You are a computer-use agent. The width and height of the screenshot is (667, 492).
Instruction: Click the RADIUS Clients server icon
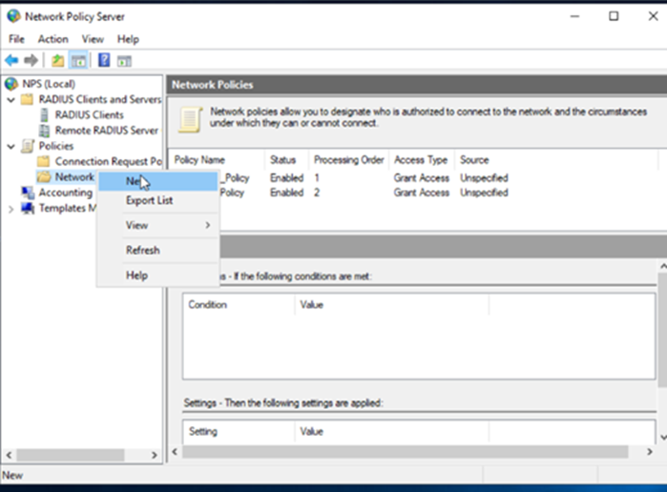(44, 114)
